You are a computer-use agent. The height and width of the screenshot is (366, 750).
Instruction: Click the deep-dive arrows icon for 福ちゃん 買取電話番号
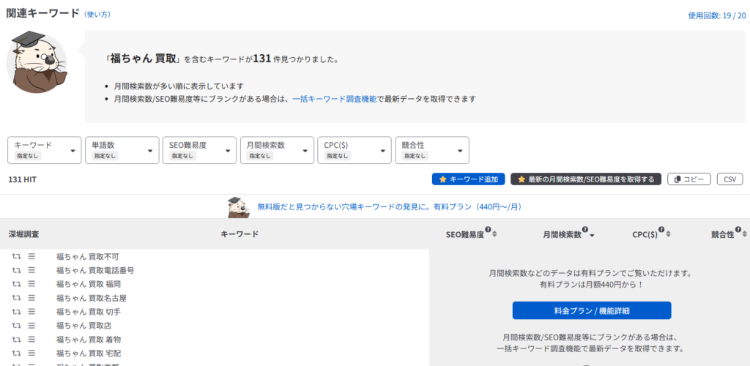17,270
